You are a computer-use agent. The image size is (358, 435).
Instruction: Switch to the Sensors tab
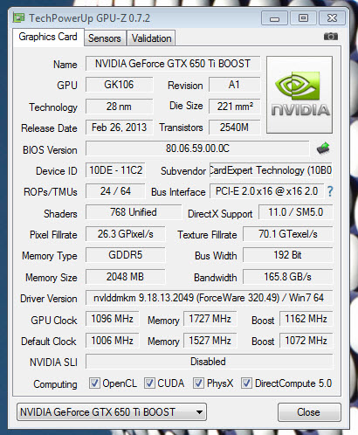click(x=105, y=38)
